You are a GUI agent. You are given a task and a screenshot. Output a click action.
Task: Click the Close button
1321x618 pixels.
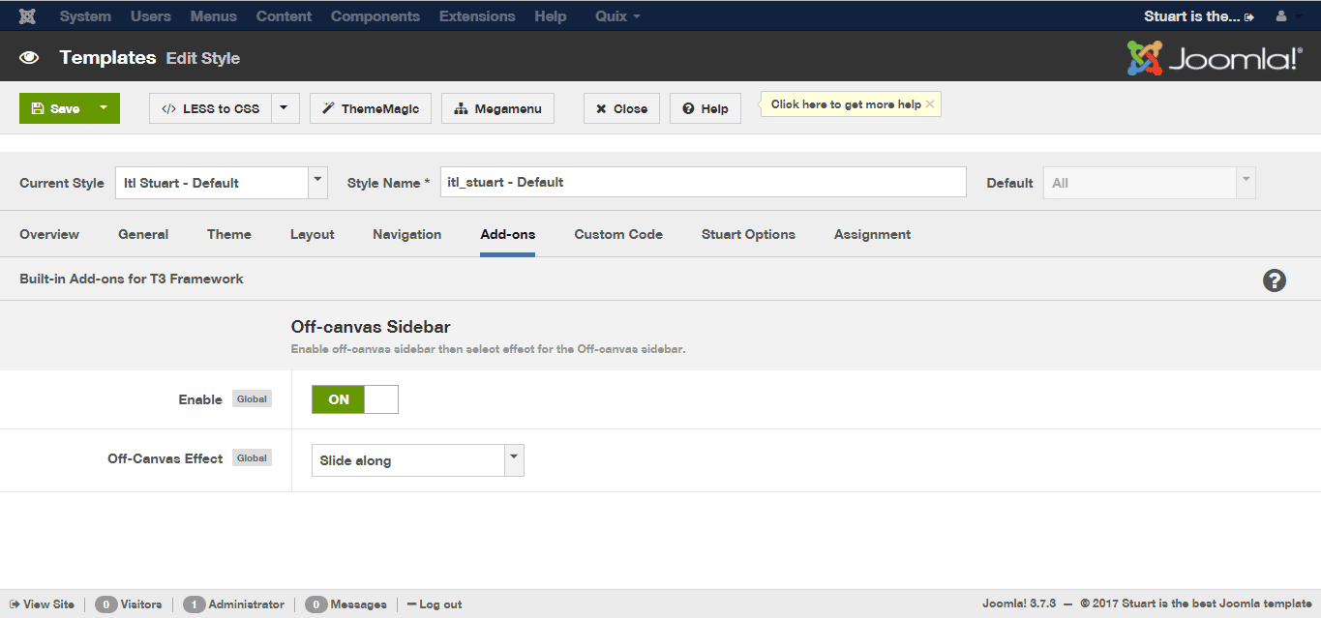621,108
